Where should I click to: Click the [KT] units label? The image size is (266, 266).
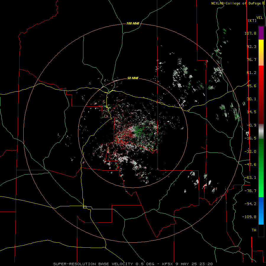point(252,20)
